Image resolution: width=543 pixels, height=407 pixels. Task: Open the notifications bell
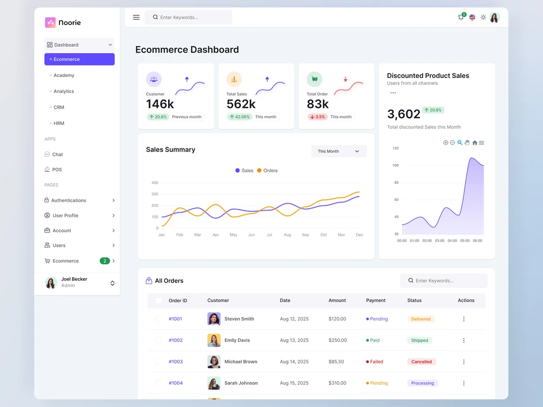pos(461,17)
